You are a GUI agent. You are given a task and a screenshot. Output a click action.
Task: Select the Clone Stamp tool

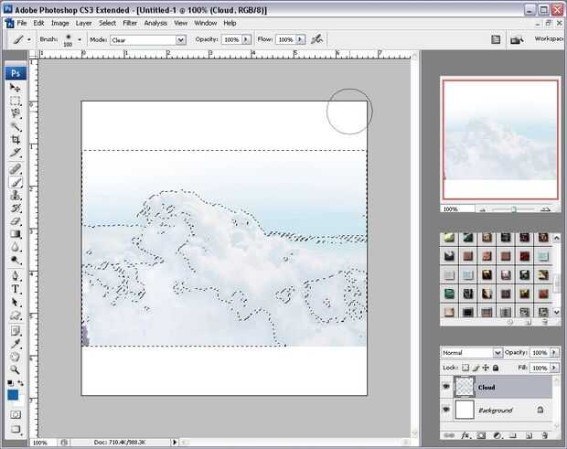click(x=15, y=195)
